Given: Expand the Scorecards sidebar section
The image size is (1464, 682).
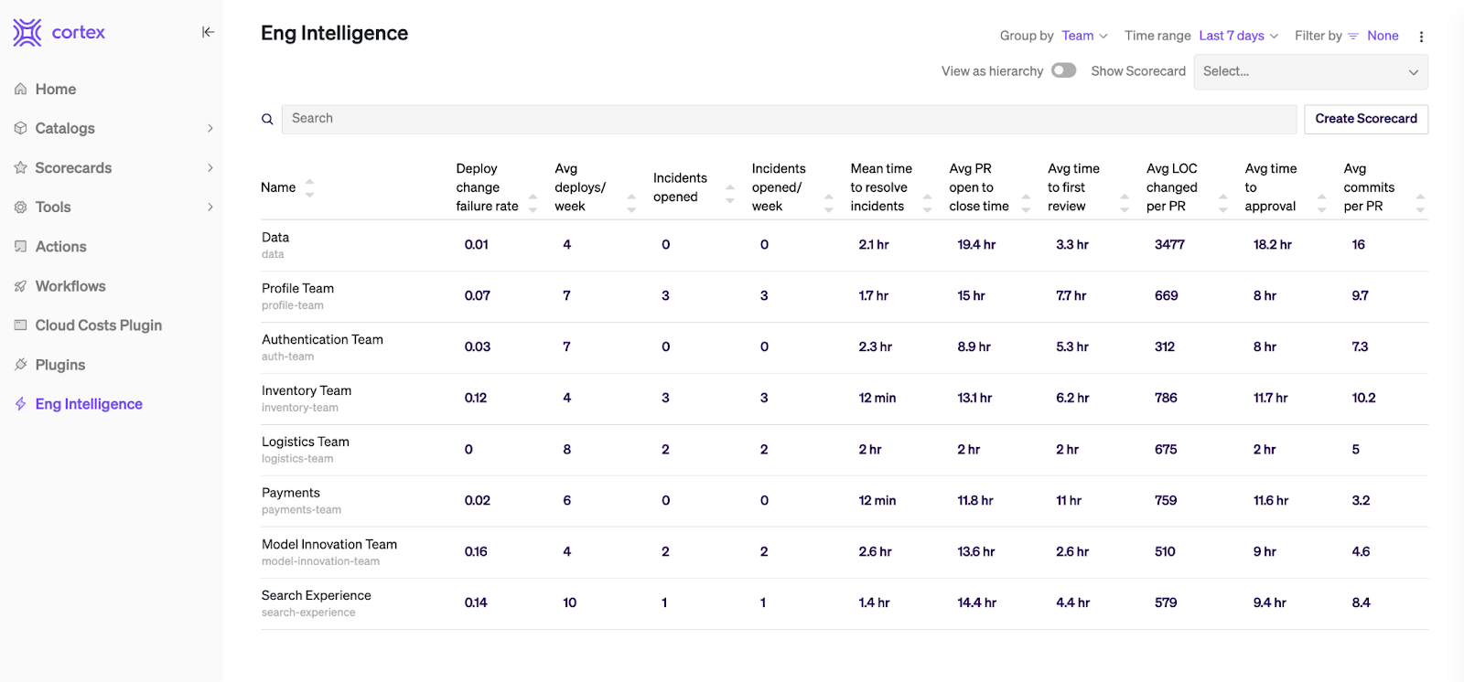Looking at the screenshot, I should point(210,167).
